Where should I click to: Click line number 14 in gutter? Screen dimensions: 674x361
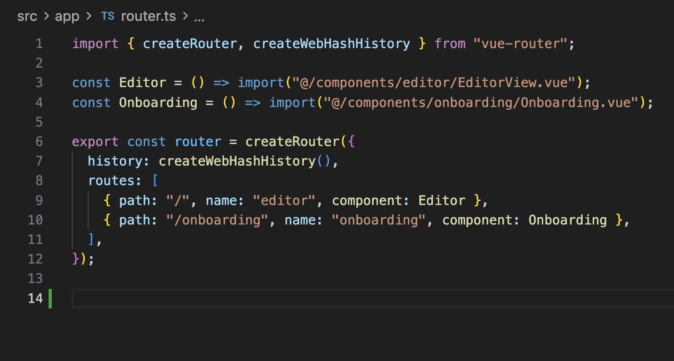click(35, 298)
